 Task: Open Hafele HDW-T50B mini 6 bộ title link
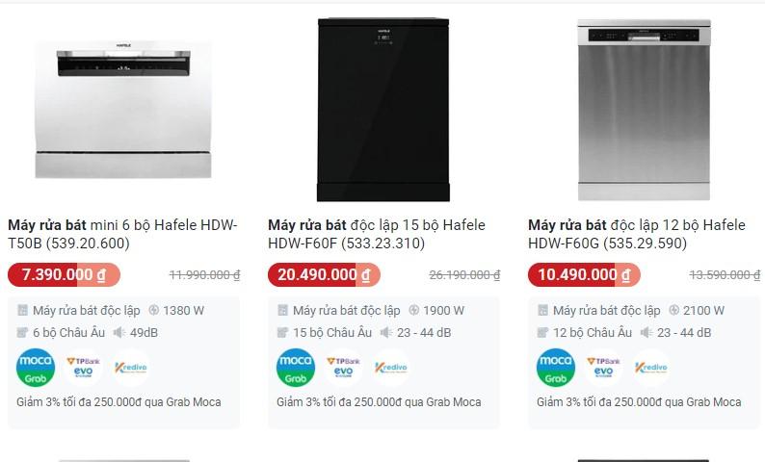coord(122,234)
